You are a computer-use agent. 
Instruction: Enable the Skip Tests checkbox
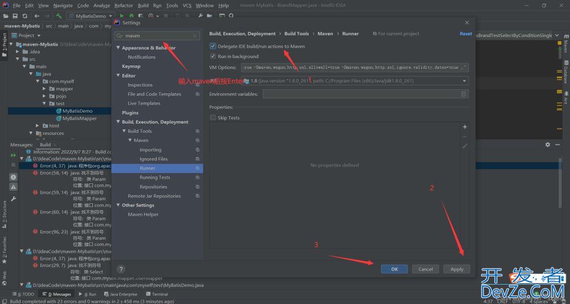(x=213, y=118)
